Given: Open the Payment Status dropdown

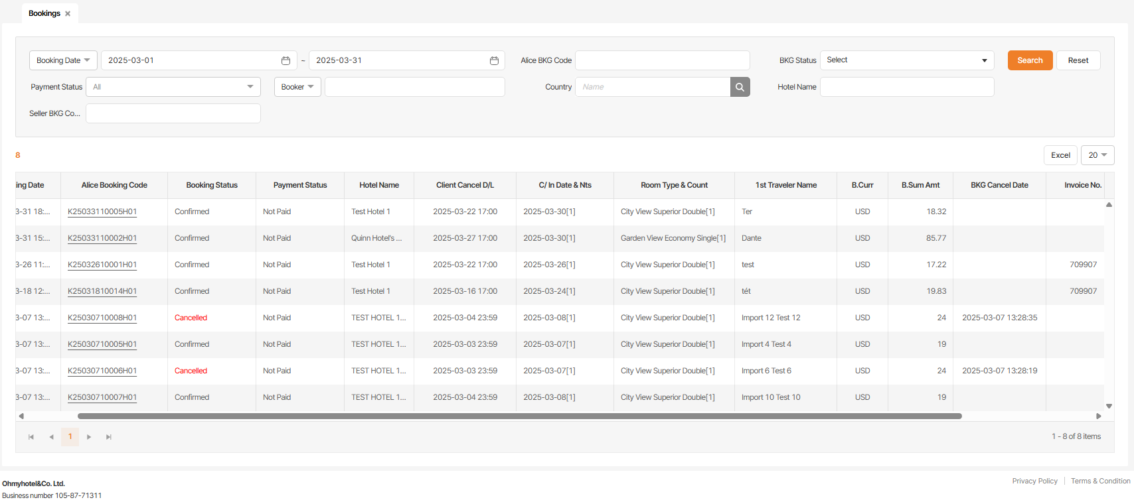Looking at the screenshot, I should pos(173,87).
